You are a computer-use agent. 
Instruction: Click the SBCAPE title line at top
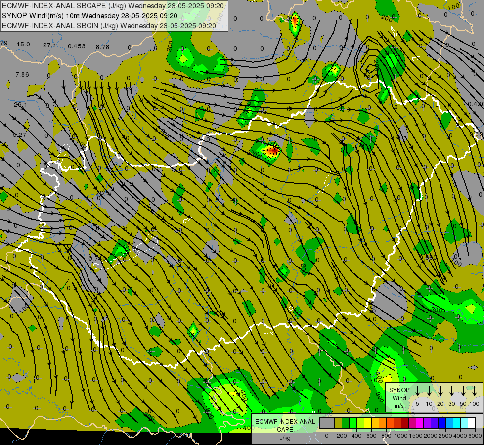pyautogui.click(x=113, y=6)
